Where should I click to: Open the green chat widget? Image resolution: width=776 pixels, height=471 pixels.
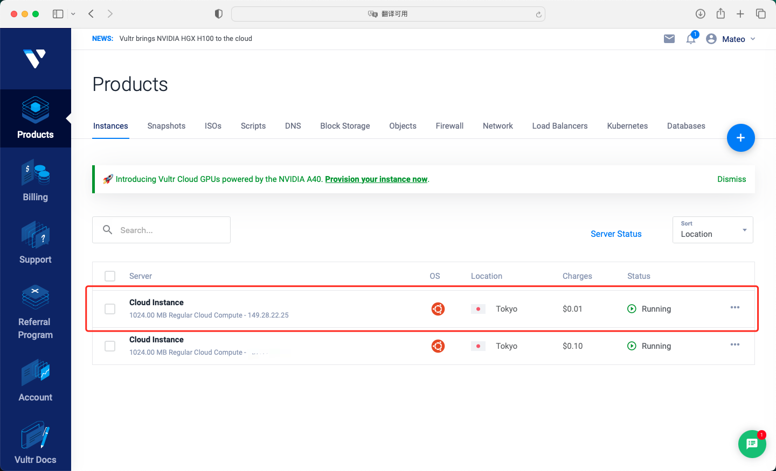pos(752,444)
